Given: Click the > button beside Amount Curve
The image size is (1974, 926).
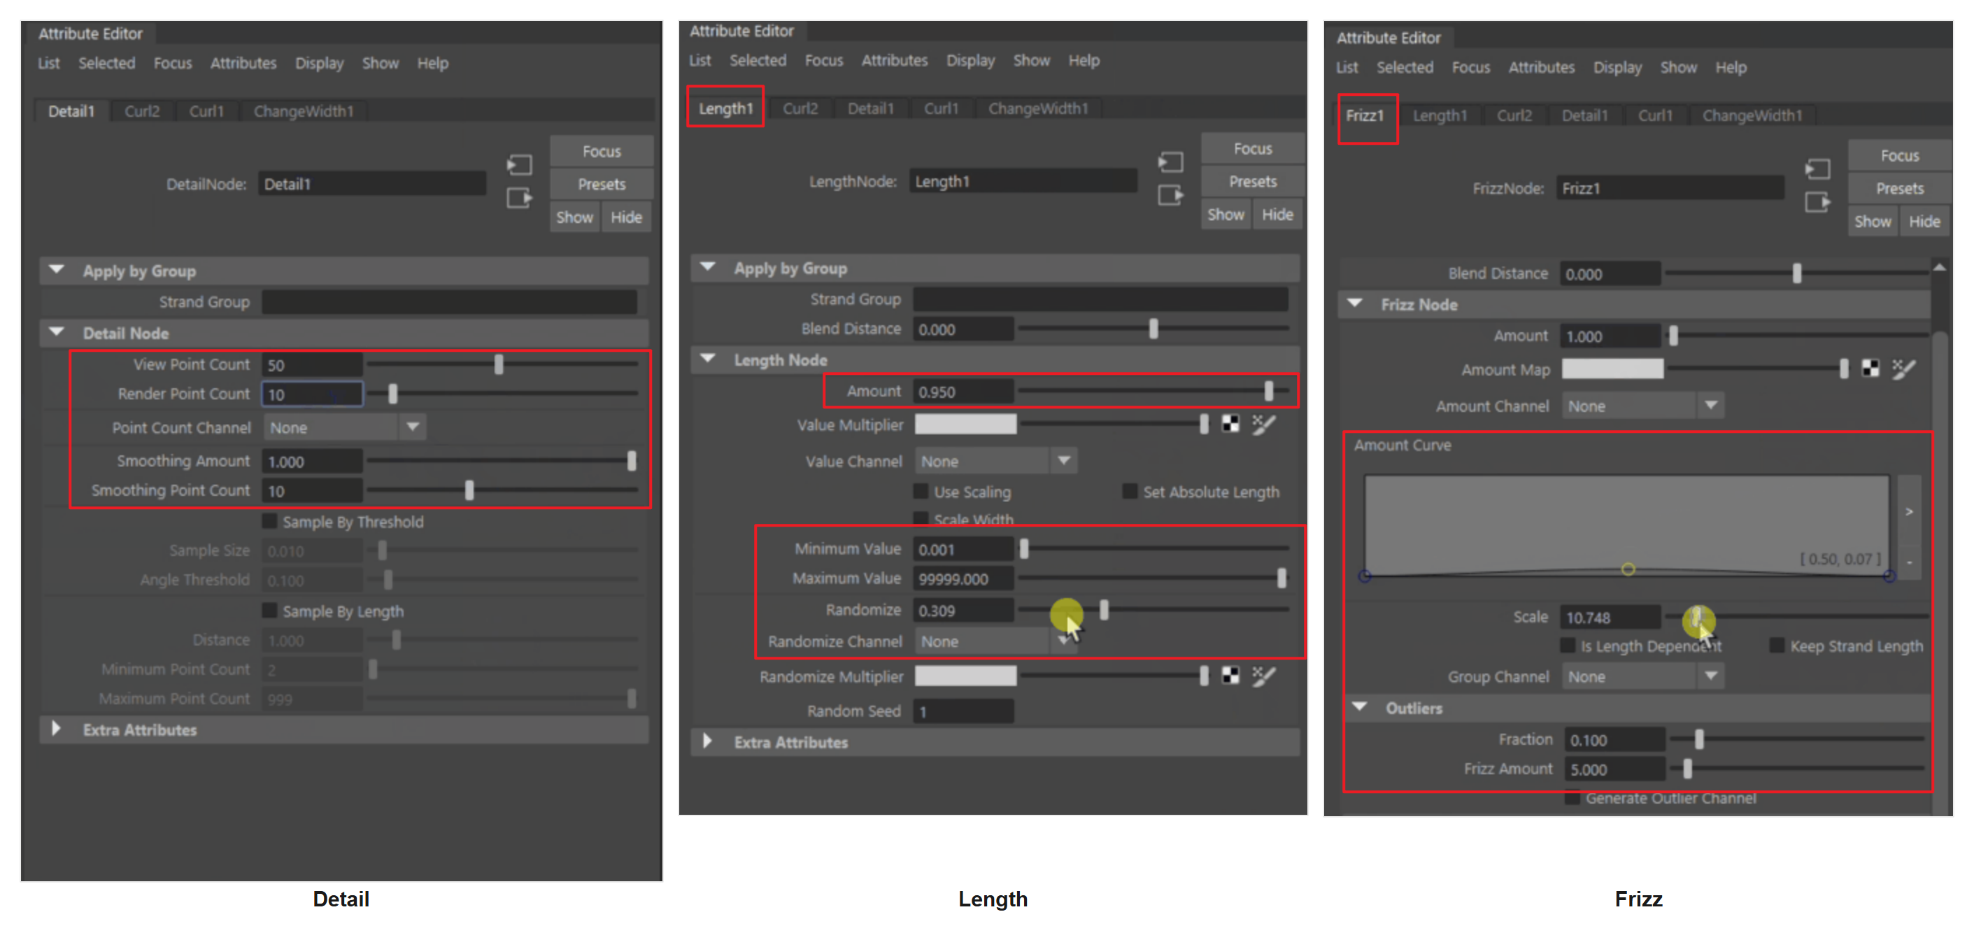Looking at the screenshot, I should click(x=1909, y=511).
